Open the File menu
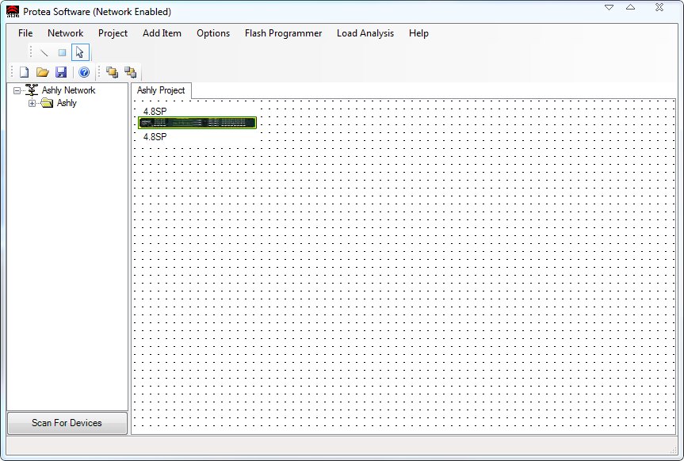The width and height of the screenshot is (684, 461). [x=25, y=33]
